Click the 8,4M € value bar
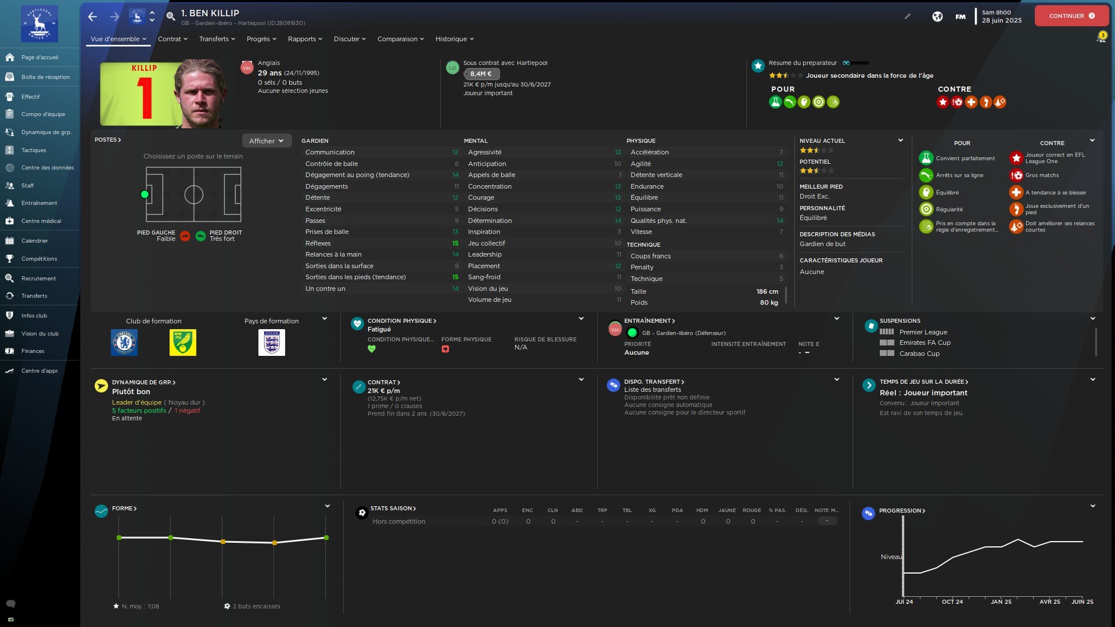The height and width of the screenshot is (627, 1115). [x=481, y=74]
